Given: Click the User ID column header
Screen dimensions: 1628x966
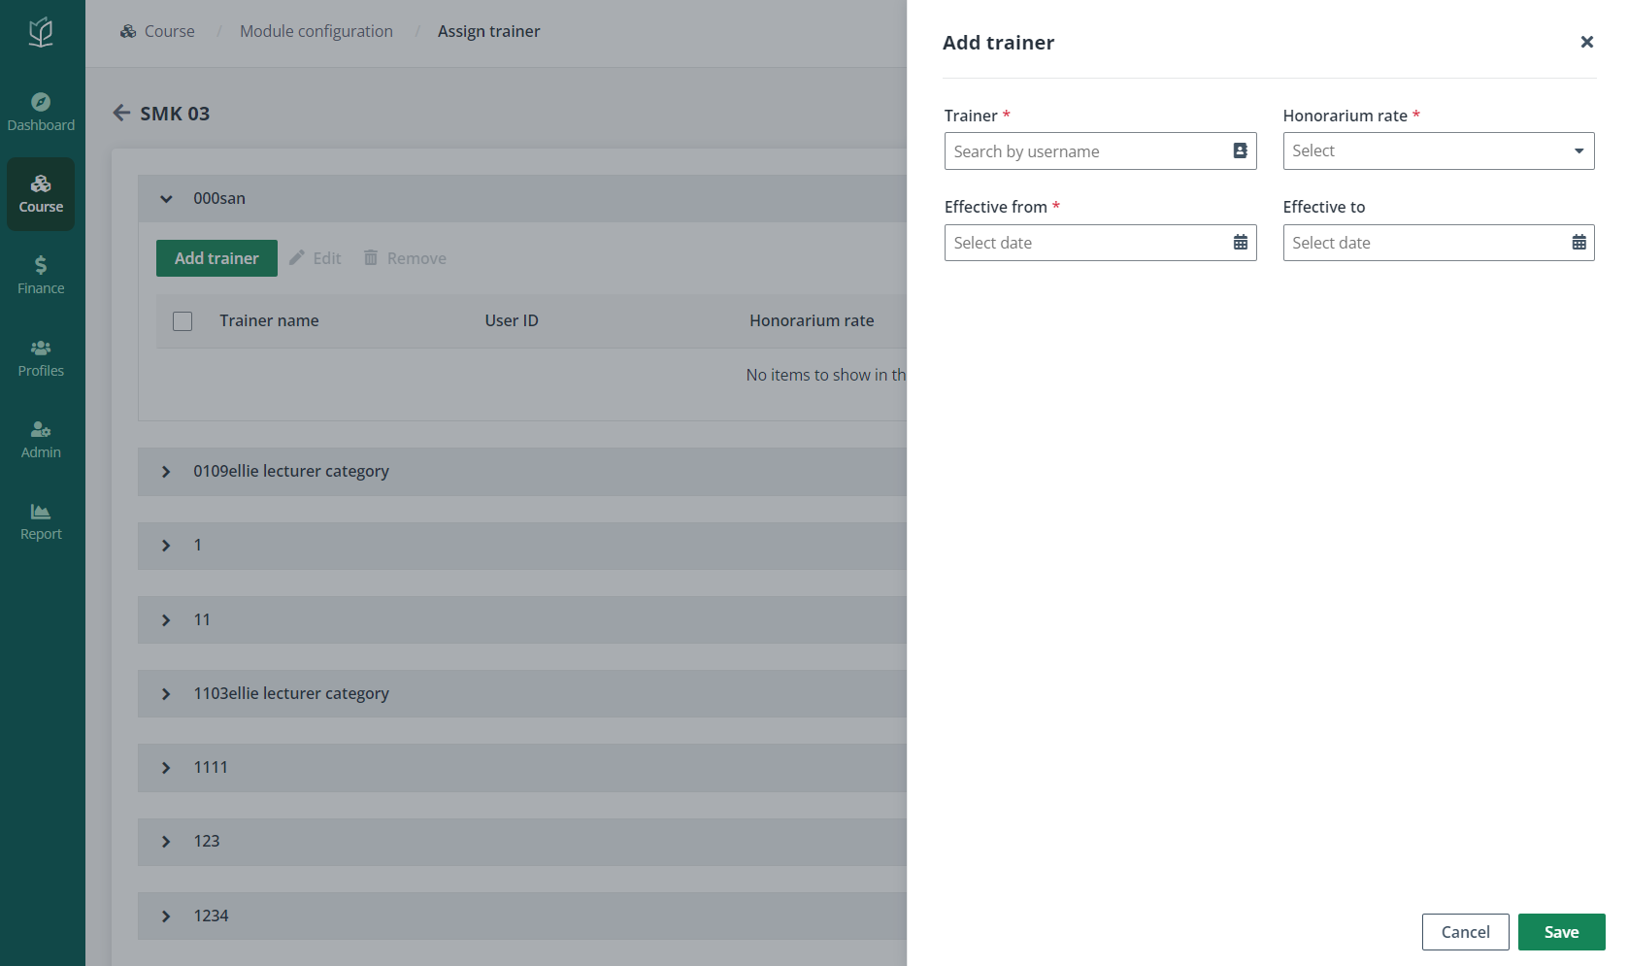Looking at the screenshot, I should (x=512, y=320).
